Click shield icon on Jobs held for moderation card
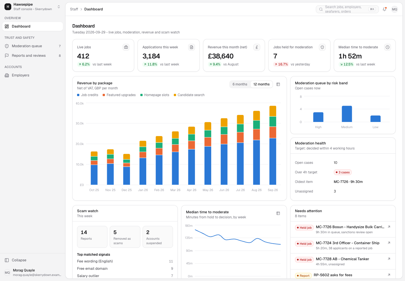This screenshot has width=405, height=281. [x=322, y=47]
